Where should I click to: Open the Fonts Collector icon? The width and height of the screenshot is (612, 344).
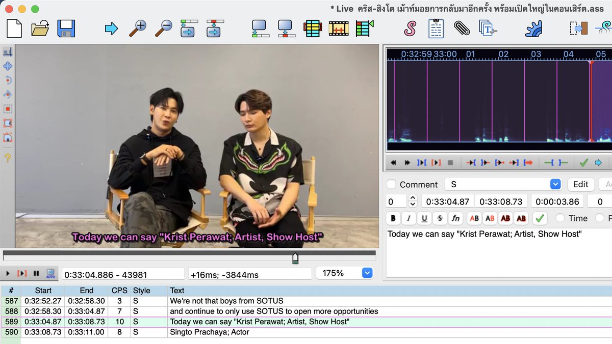(488, 28)
